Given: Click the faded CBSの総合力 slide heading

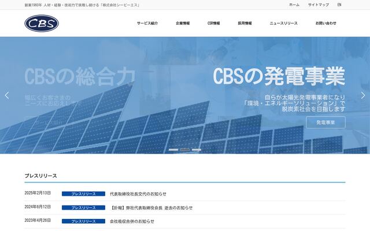Looking at the screenshot, I should pos(80,76).
